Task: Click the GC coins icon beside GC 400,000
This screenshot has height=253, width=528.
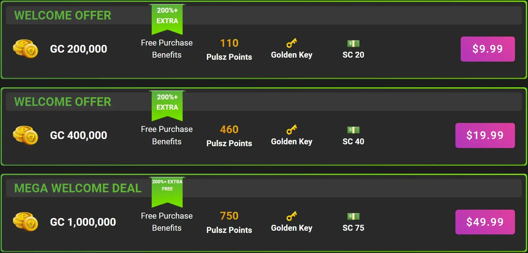Action: (25, 135)
